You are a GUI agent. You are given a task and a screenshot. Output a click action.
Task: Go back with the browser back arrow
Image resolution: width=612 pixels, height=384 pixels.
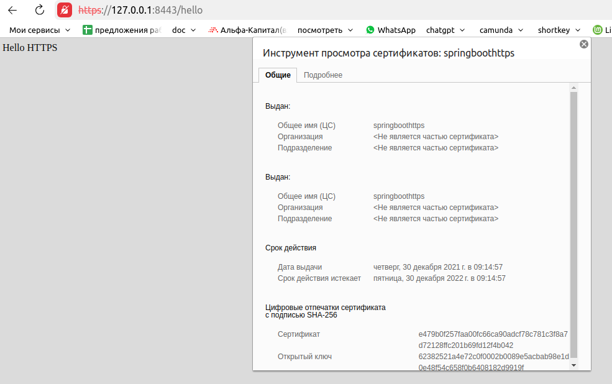pos(12,10)
